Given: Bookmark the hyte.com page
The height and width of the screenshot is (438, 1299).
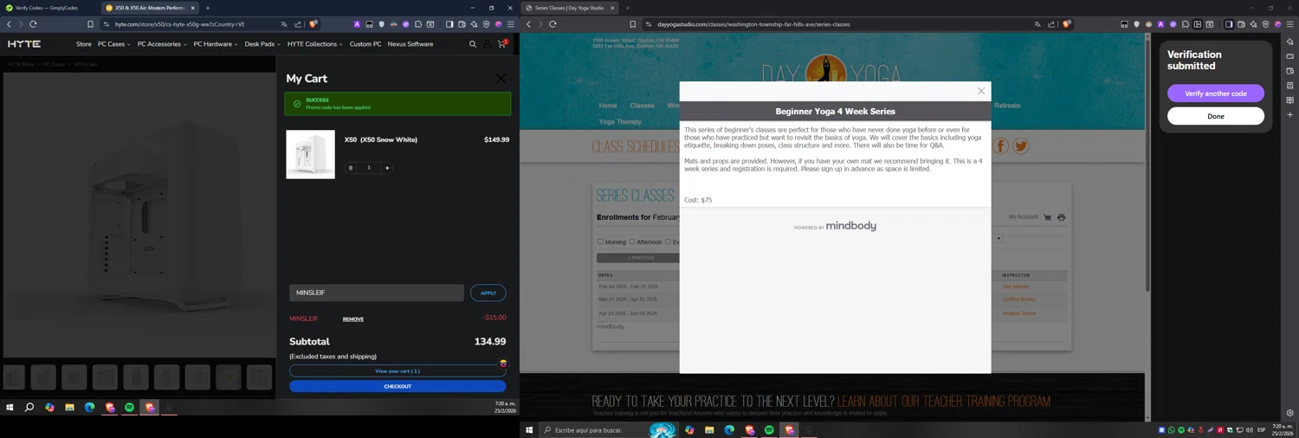Looking at the screenshot, I should pos(90,24).
